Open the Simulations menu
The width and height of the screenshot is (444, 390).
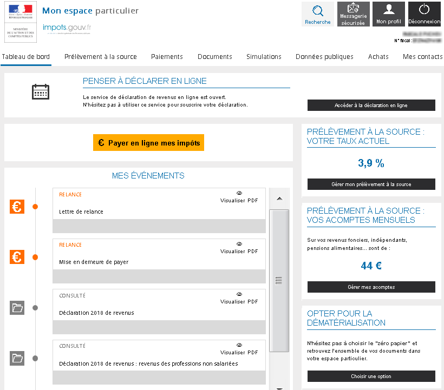coord(264,57)
